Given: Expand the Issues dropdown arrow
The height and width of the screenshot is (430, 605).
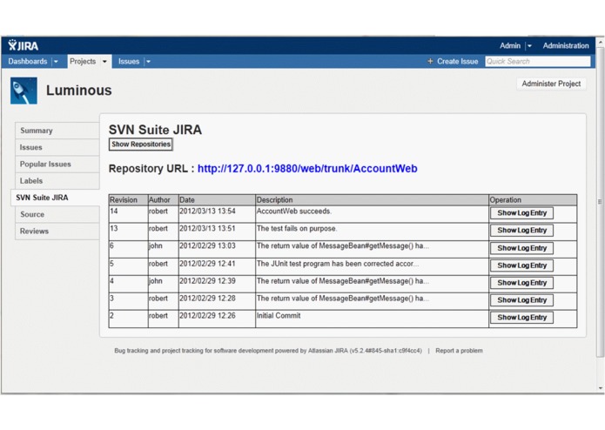Looking at the screenshot, I should click(149, 61).
